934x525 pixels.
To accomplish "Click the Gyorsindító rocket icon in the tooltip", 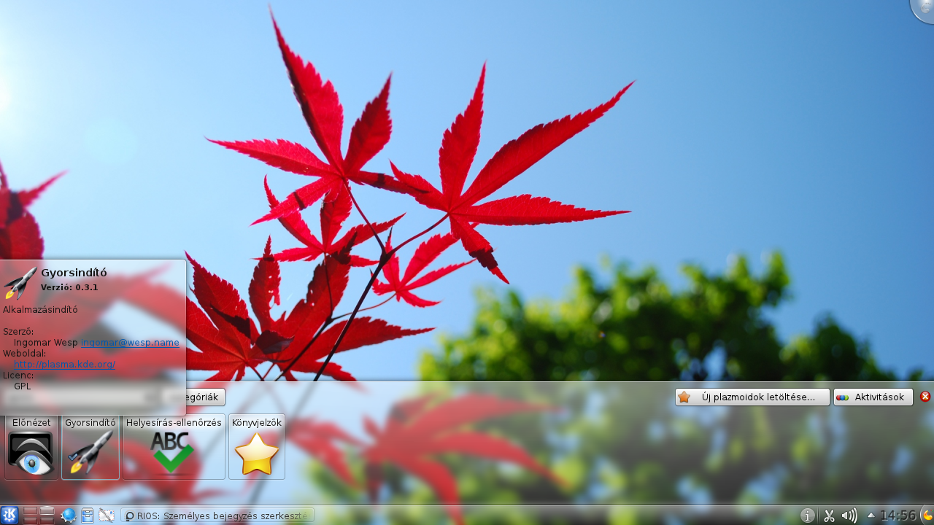I will click(x=20, y=283).
